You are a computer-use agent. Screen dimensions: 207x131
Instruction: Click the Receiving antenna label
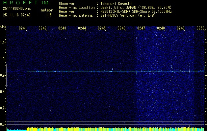(76, 15)
